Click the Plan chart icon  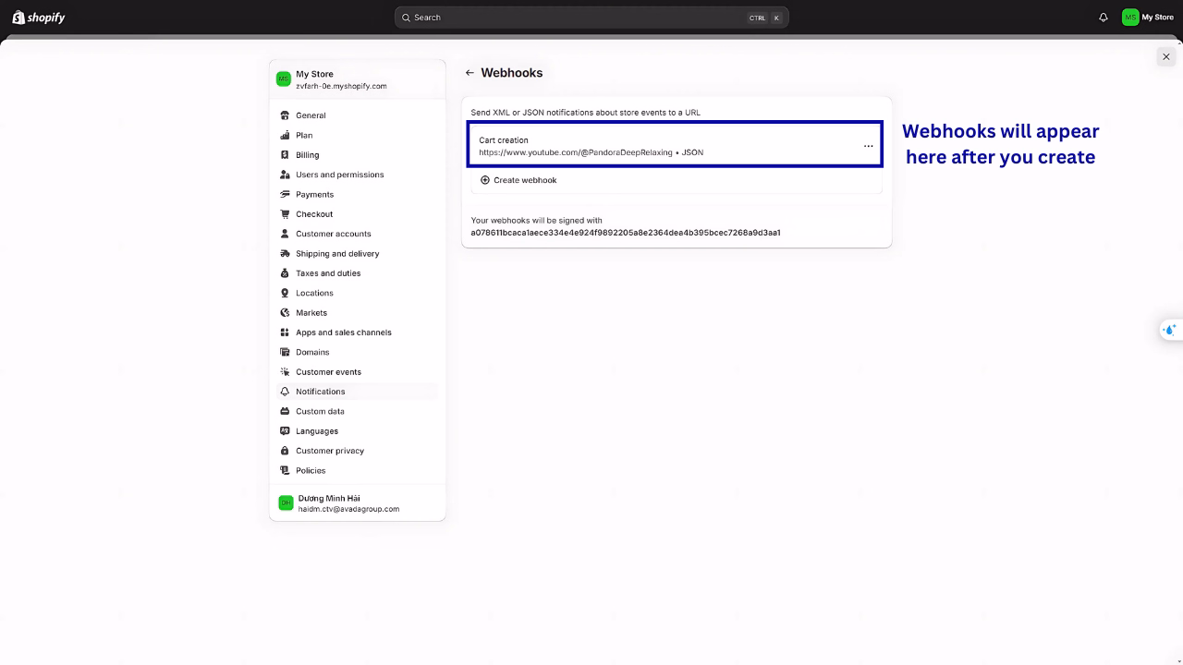(x=285, y=135)
